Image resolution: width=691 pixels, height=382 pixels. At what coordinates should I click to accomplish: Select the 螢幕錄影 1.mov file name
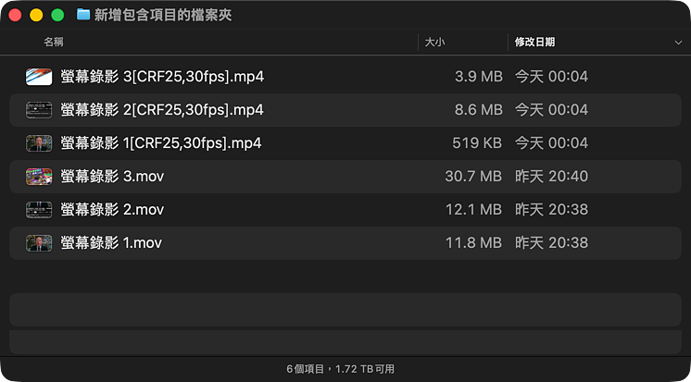click(111, 243)
